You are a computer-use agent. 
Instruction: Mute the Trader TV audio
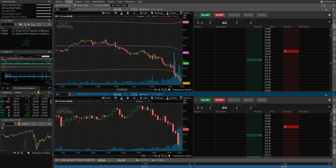tap(8, 88)
